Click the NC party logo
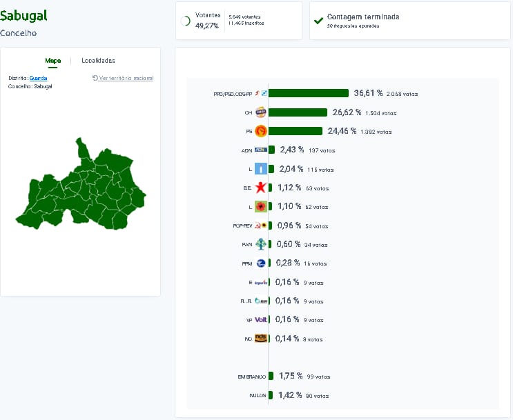The height and width of the screenshot is (420, 513). pyautogui.click(x=261, y=339)
